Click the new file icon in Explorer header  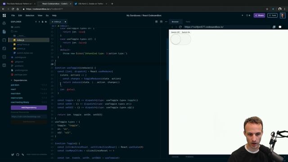(x=42, y=22)
